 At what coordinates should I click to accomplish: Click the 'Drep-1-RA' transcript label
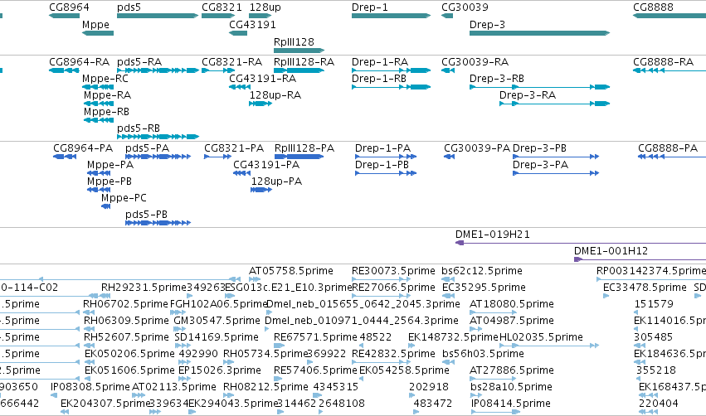[x=380, y=61]
